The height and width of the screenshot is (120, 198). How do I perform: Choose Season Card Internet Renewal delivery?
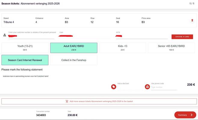tap(25, 60)
